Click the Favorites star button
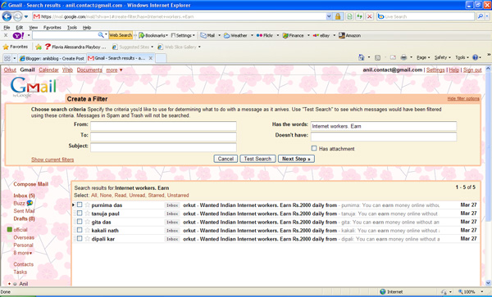The width and height of the screenshot is (492, 297). [x=15, y=47]
